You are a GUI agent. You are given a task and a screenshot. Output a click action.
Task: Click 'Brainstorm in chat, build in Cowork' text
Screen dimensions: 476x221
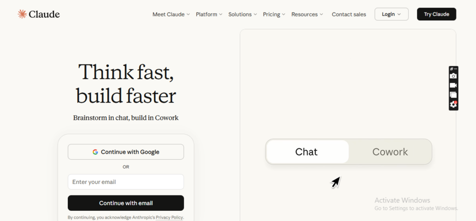coord(126,117)
